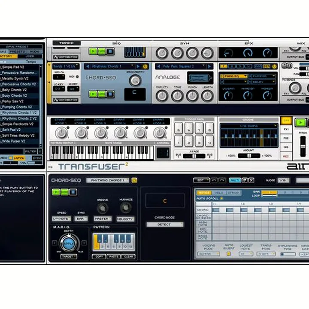Open the Voicing Mode Guitar dropdown

click(x=209, y=254)
